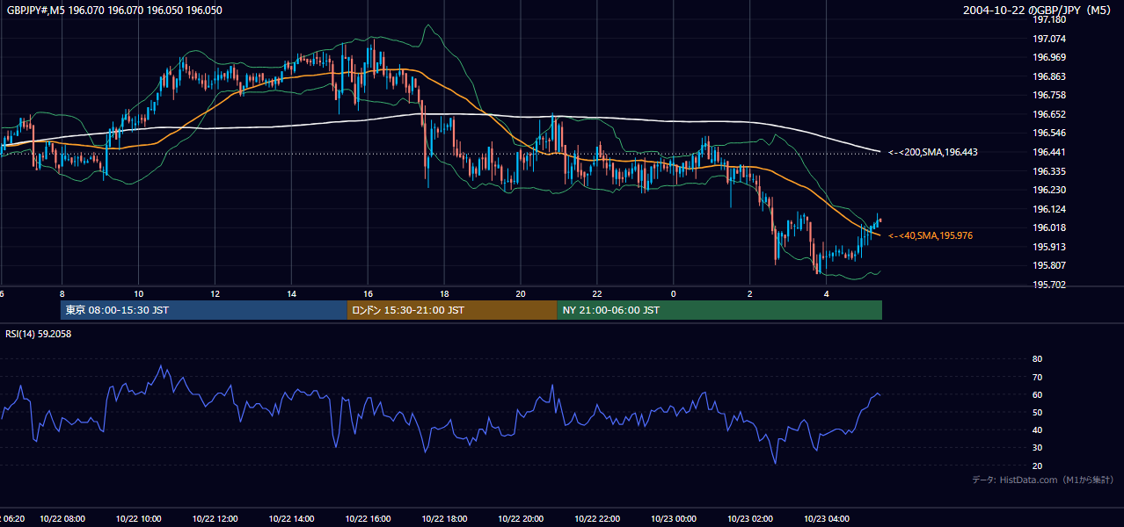Click the '2004-10-22 のGBP/JPY (M5)' chart title
This screenshot has width=1124, height=527.
tap(1039, 11)
